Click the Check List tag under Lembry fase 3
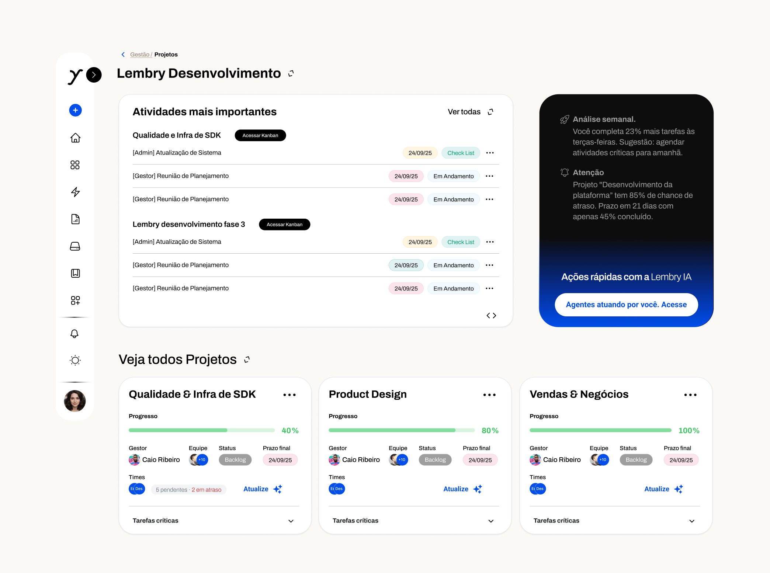 tap(461, 242)
